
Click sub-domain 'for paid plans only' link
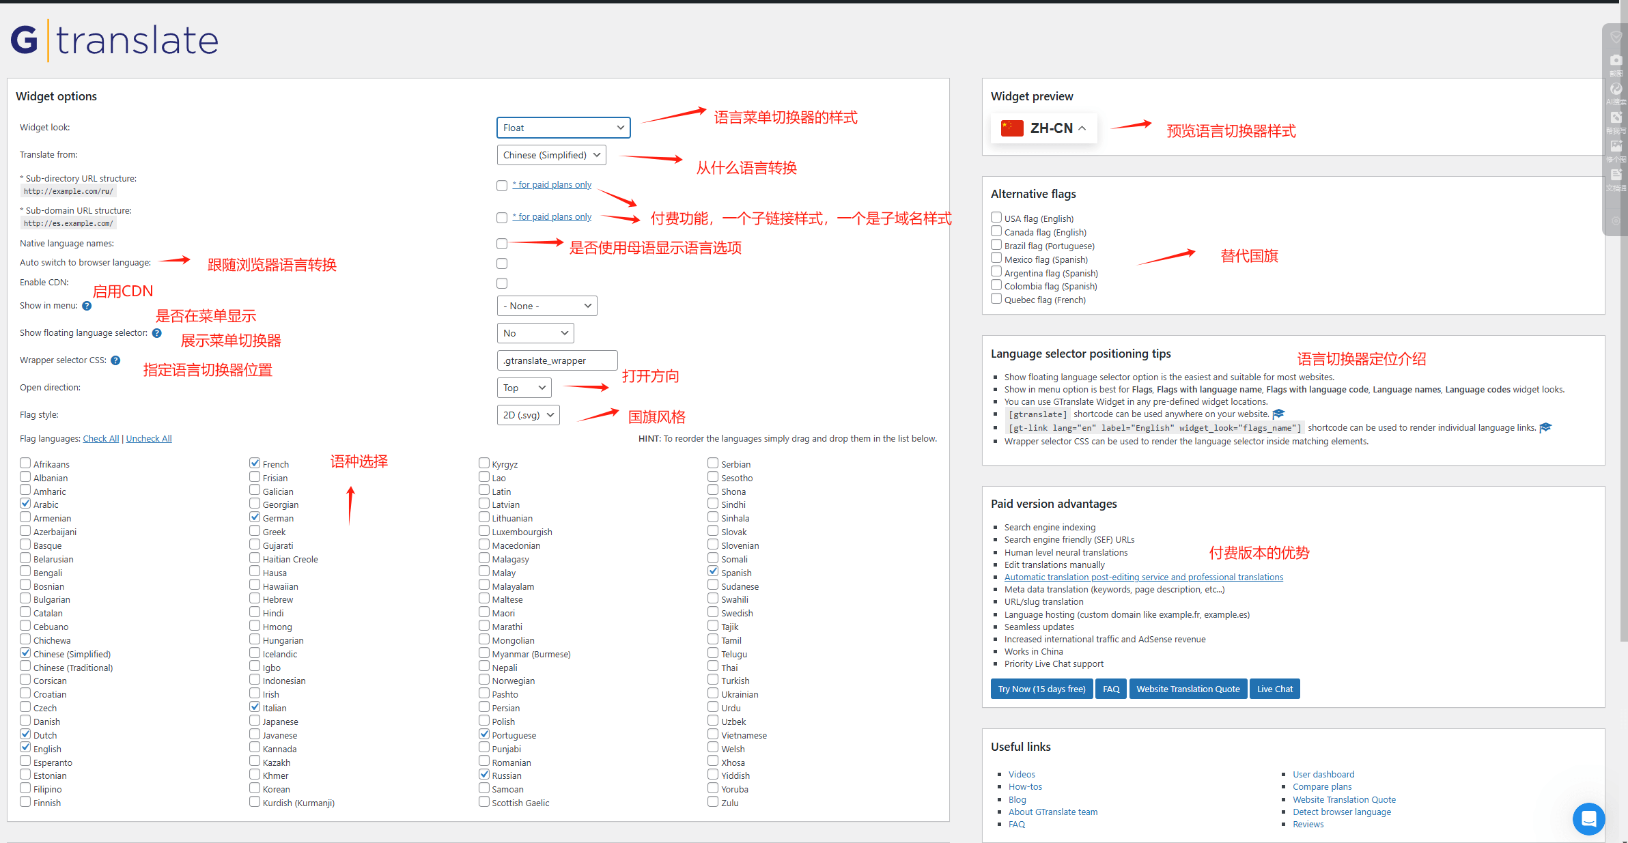point(552,217)
